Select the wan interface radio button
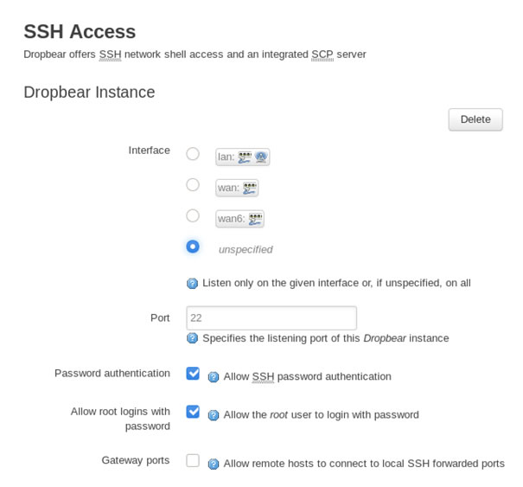The width and height of the screenshot is (523, 487). click(193, 185)
